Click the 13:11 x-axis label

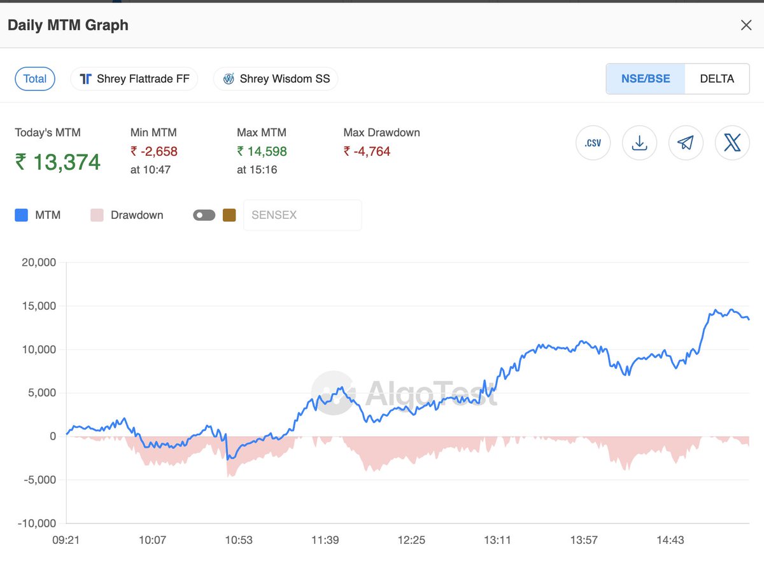coord(497,540)
